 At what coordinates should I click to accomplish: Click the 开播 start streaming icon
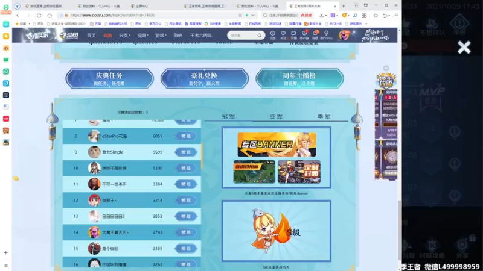coord(293,35)
